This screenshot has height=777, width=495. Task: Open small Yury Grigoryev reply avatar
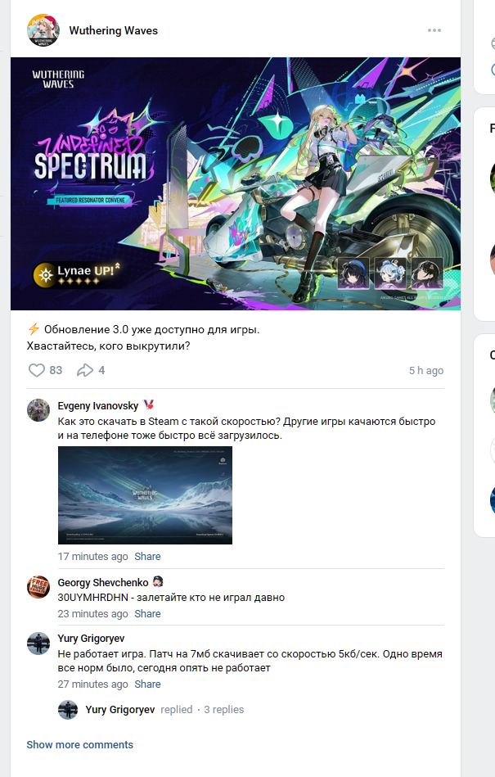pos(68,710)
